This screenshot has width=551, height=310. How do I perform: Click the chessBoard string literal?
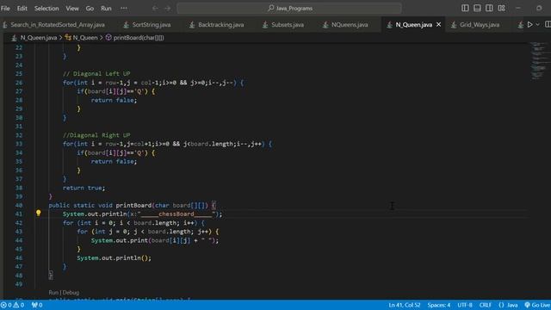pyautogui.click(x=176, y=214)
